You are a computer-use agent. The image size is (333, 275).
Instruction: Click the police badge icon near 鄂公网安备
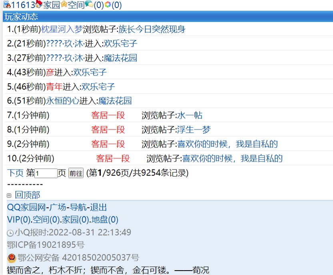12,258
